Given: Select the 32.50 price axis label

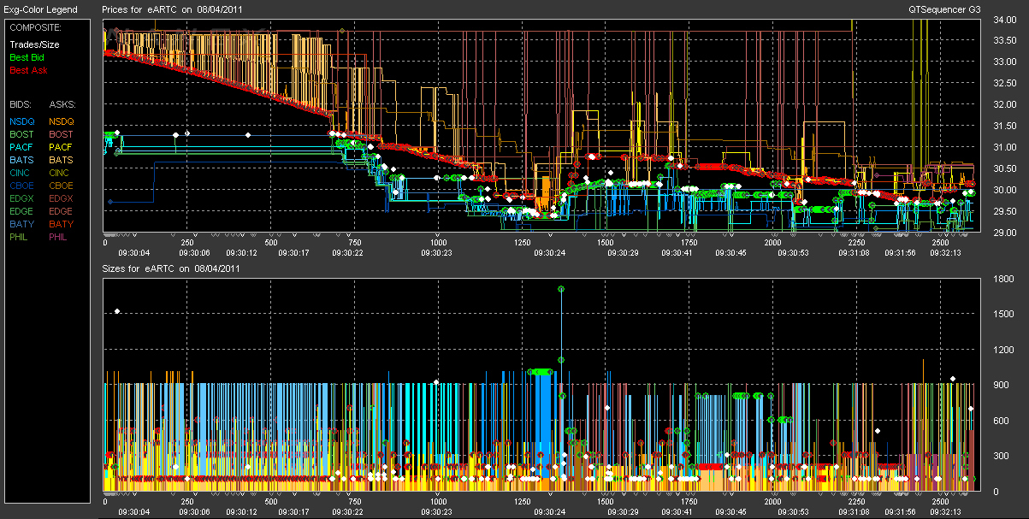Looking at the screenshot, I should coord(1004,84).
